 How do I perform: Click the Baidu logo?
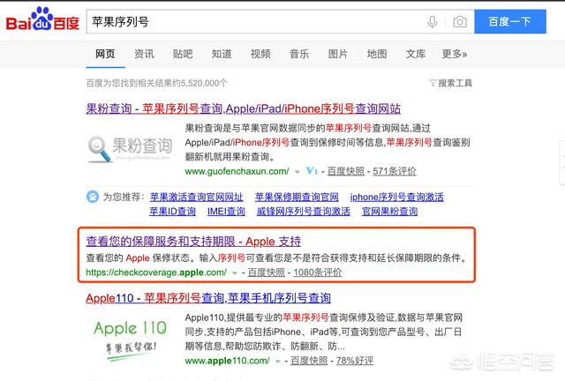click(x=42, y=20)
